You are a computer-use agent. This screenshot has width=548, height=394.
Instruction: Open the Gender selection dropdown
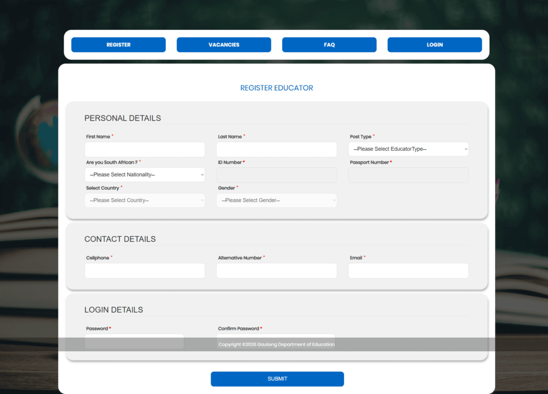click(x=276, y=200)
